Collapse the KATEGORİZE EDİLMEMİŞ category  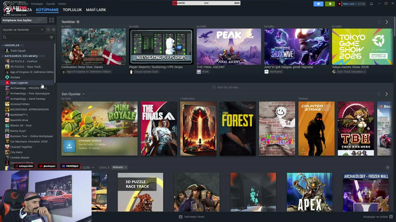3,56
